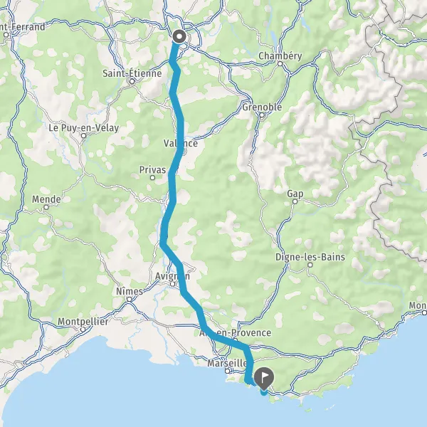This screenshot has width=427, height=427.
Task: Click the Le Puy-en-Velay city dot
Action: [83, 136]
